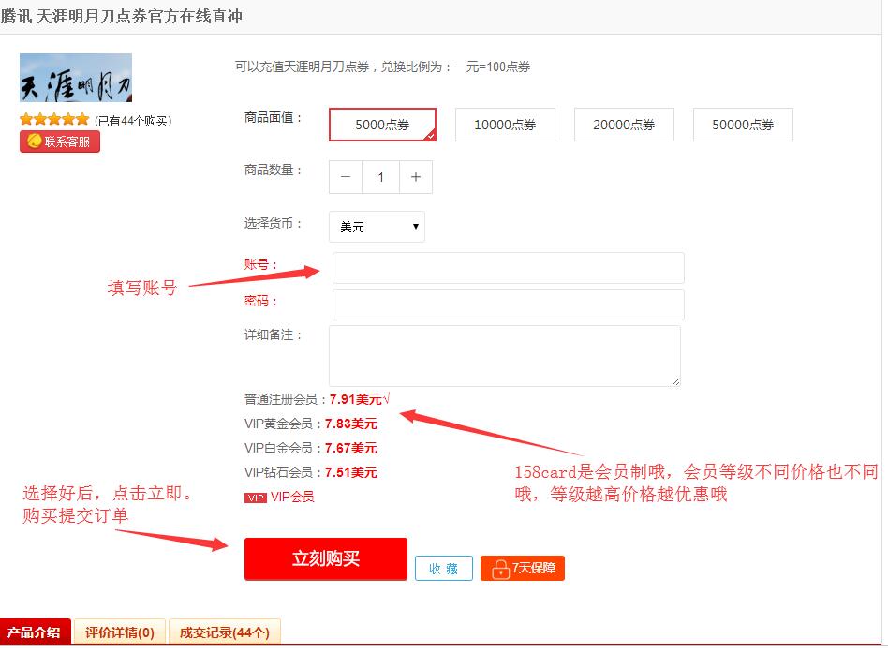Viewport: 888px width, 654px height.
Task: Click the red VIP badge icon
Action: pyautogui.click(x=256, y=498)
